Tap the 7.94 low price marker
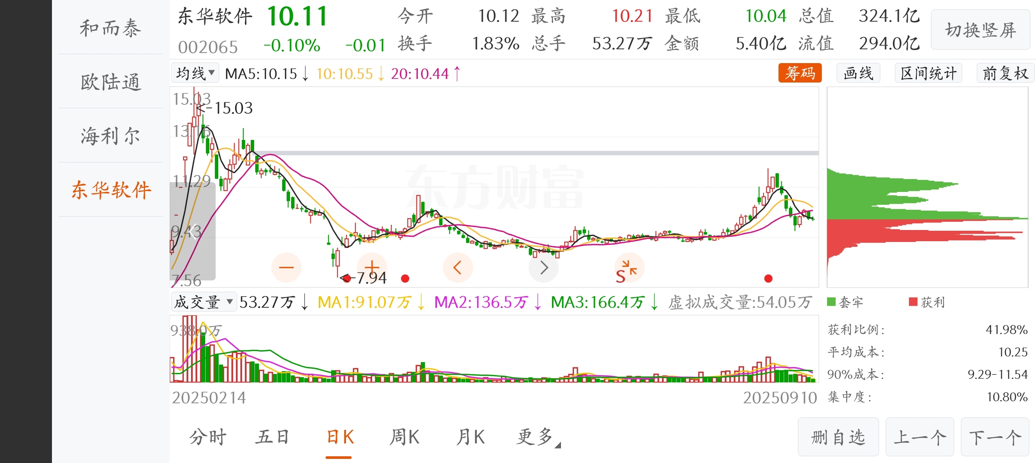The width and height of the screenshot is (1036, 463). click(364, 278)
